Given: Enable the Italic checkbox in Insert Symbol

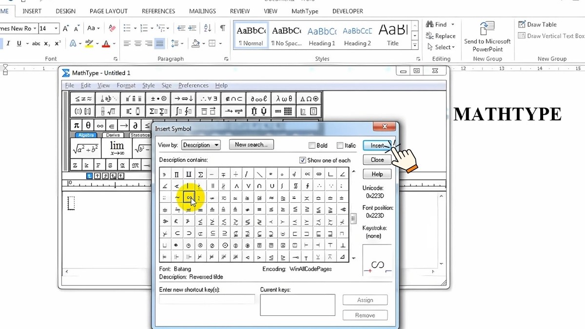Looking at the screenshot, I should [x=339, y=145].
